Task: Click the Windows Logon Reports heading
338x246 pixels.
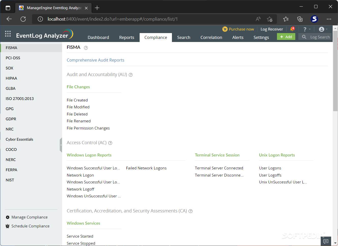Action: (x=89, y=155)
